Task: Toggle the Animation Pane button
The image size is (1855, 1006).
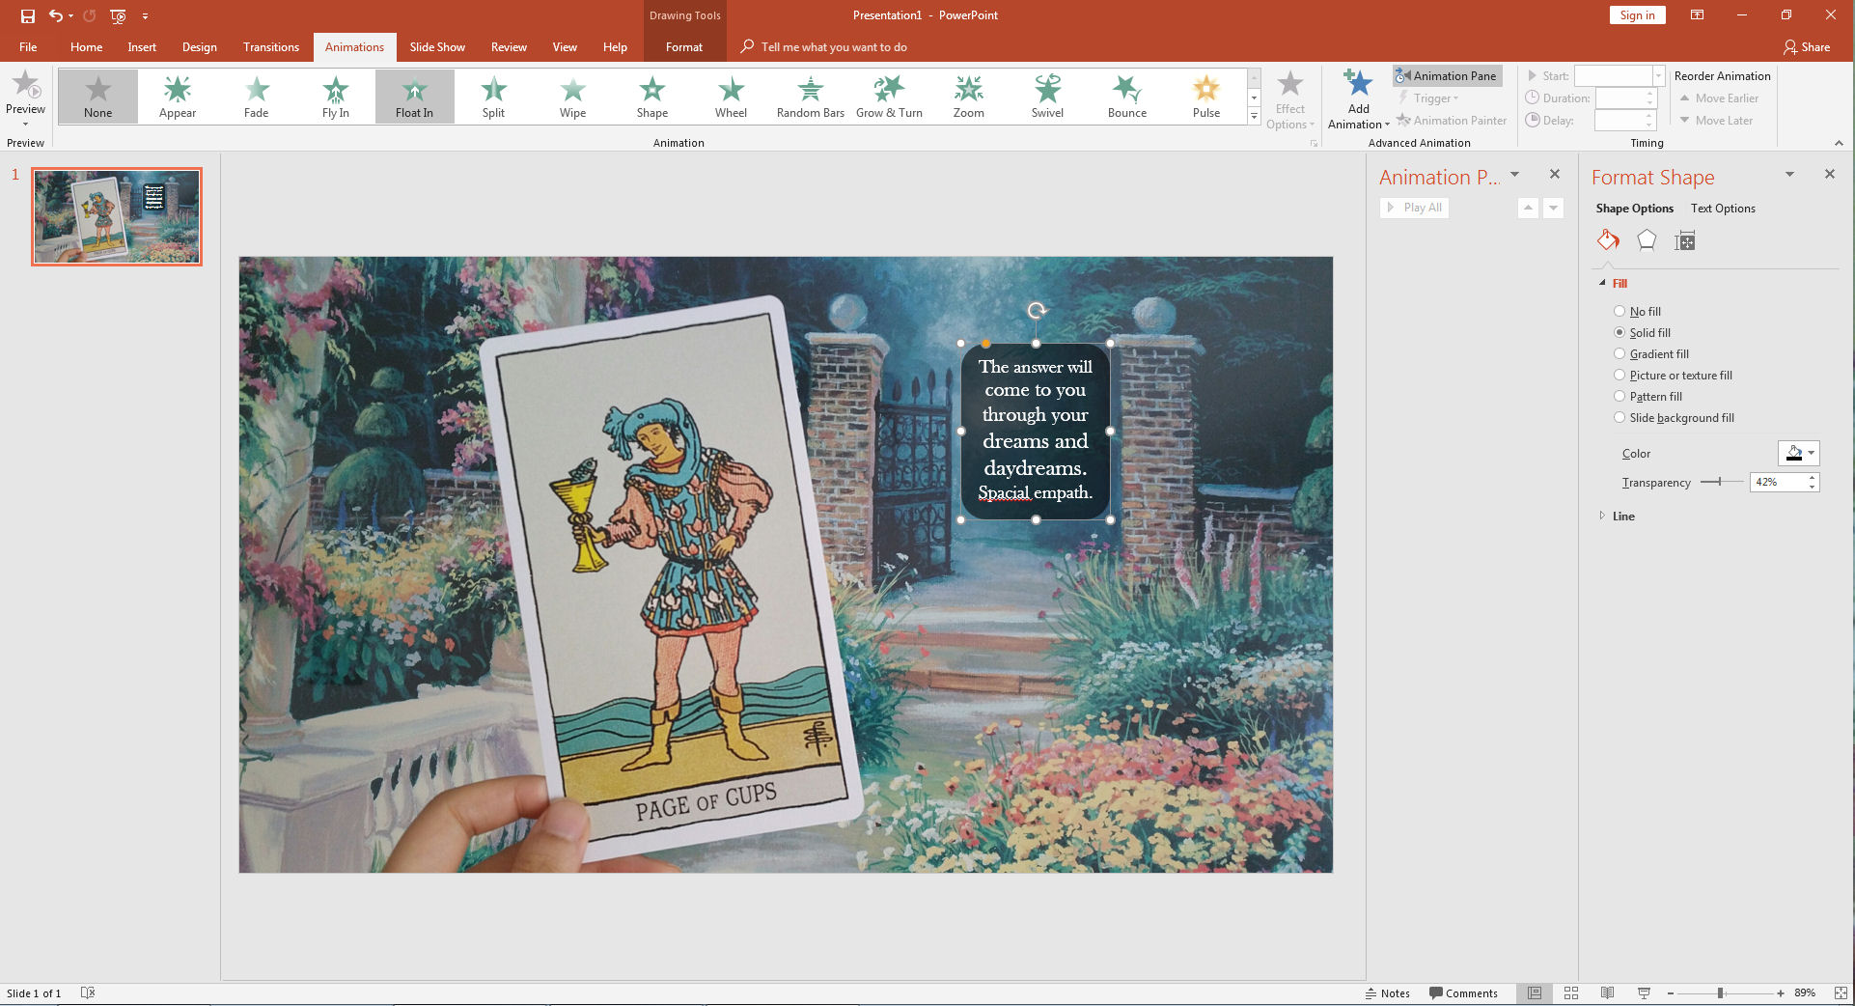Action: 1447,75
